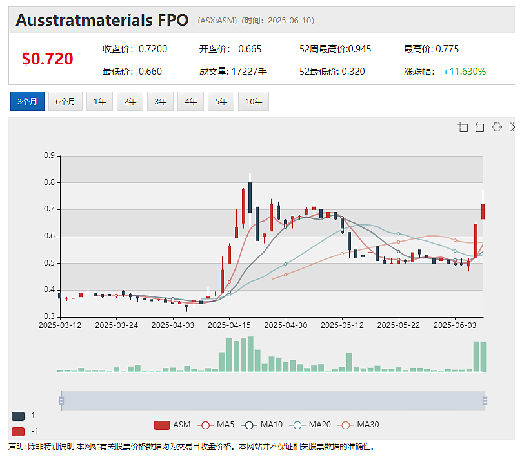Click the 最低价: 0.660 value
The image size is (522, 464).
132,72
